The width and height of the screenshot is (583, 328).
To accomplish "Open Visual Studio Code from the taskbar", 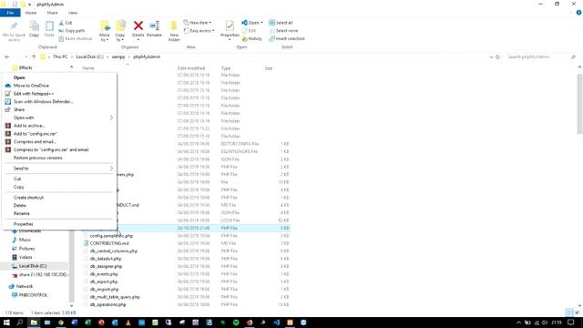I will pyautogui.click(x=276, y=323).
